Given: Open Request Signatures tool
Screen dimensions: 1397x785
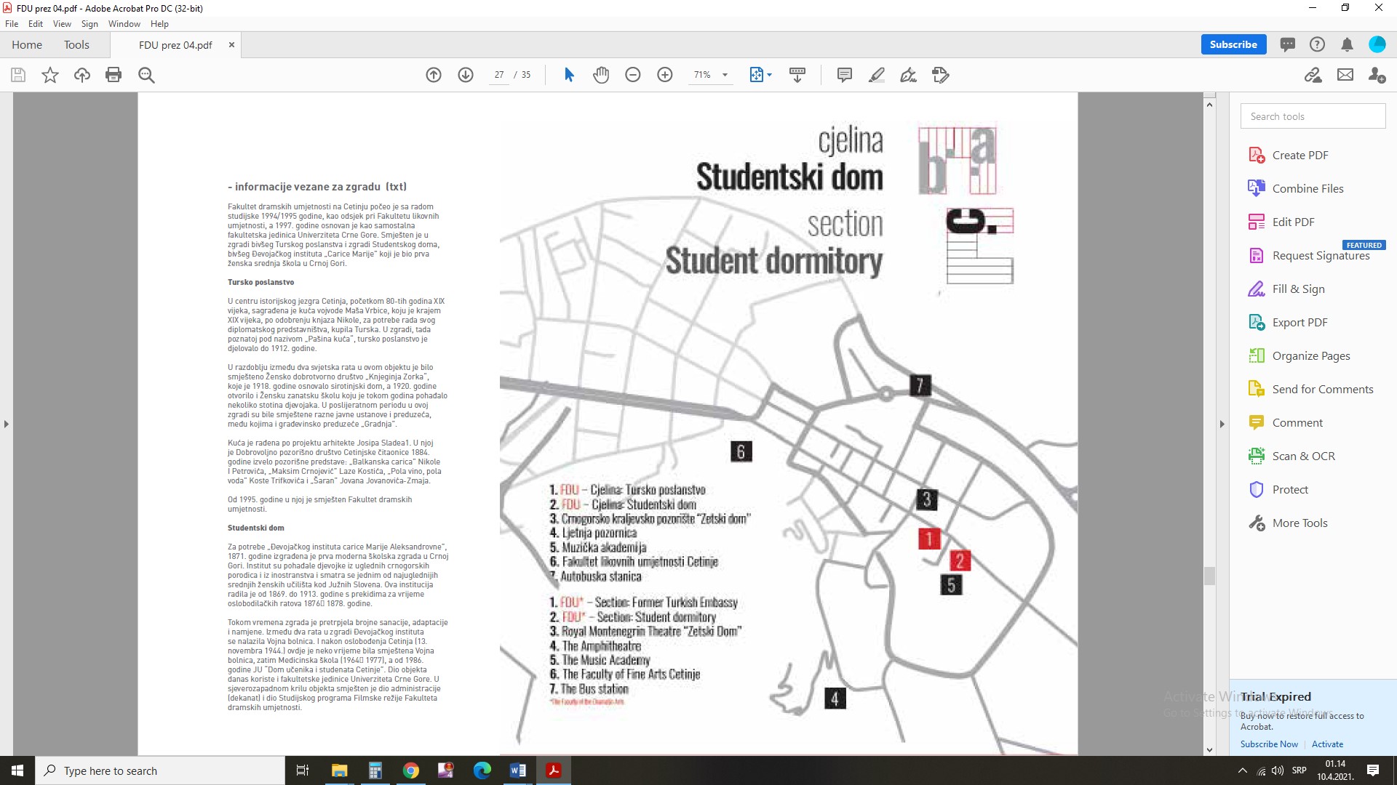Looking at the screenshot, I should pyautogui.click(x=1321, y=255).
